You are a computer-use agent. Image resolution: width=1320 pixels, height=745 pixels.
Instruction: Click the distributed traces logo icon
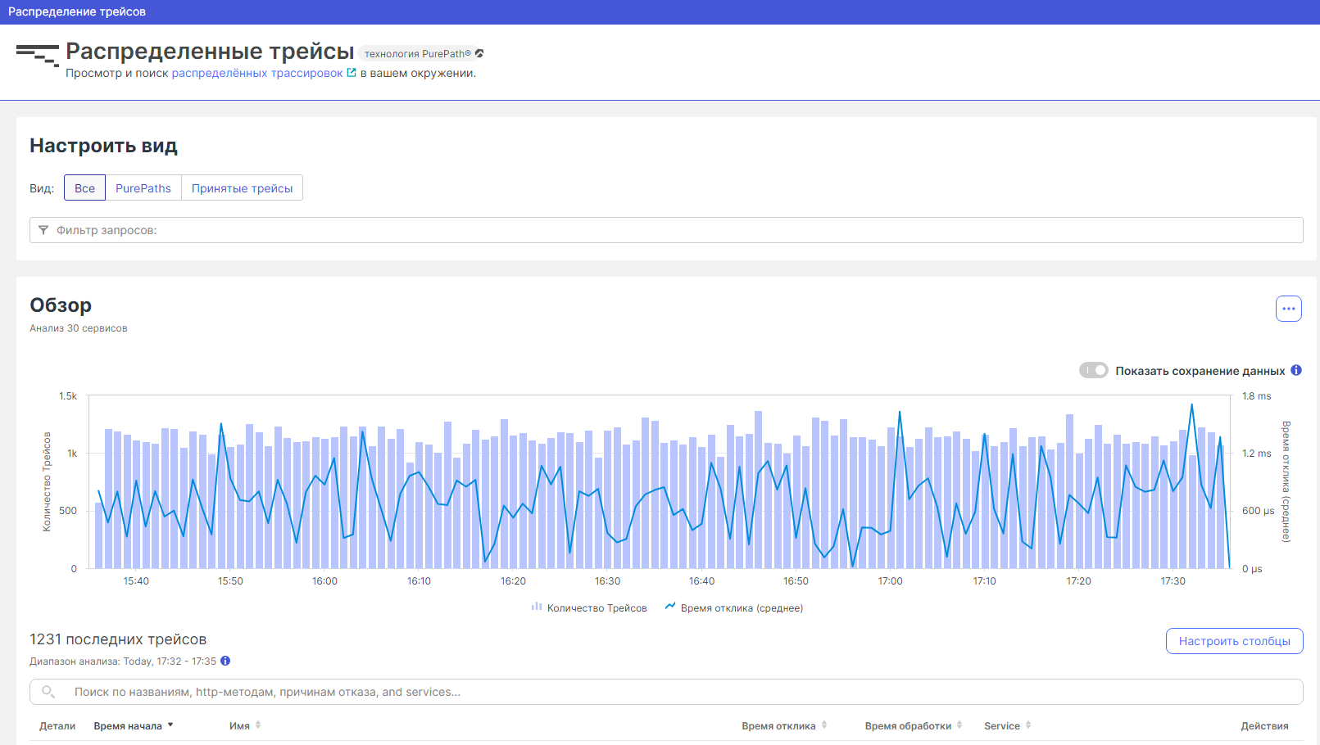37,55
